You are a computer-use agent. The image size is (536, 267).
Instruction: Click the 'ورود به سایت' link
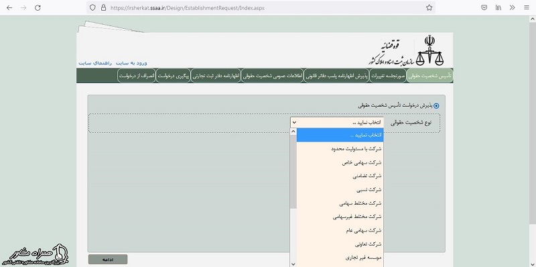pos(131,63)
